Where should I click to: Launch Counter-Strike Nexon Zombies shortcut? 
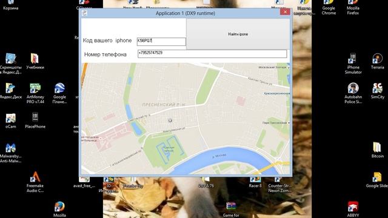pyautogui.click(x=279, y=185)
